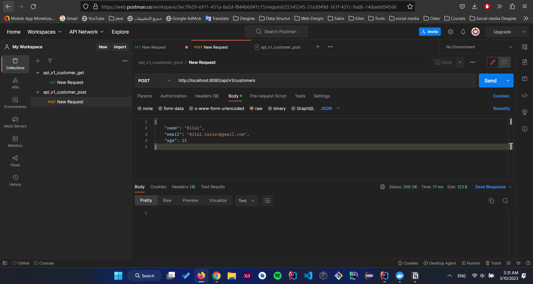This screenshot has width=533, height=284.
Task: Open the request History panel
Action: coord(15,180)
